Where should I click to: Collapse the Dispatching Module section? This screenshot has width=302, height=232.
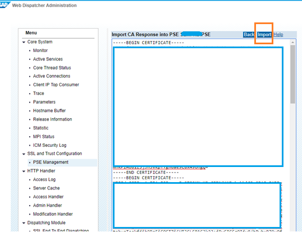coord(24,223)
